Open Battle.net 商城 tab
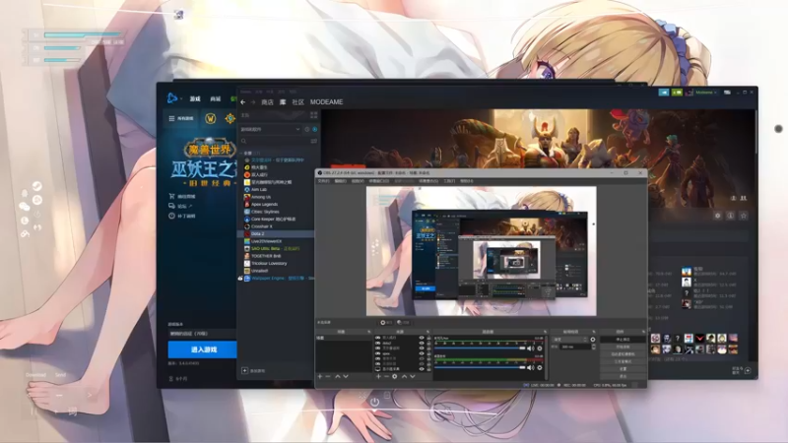Viewport: 788px width, 443px height. (x=216, y=99)
